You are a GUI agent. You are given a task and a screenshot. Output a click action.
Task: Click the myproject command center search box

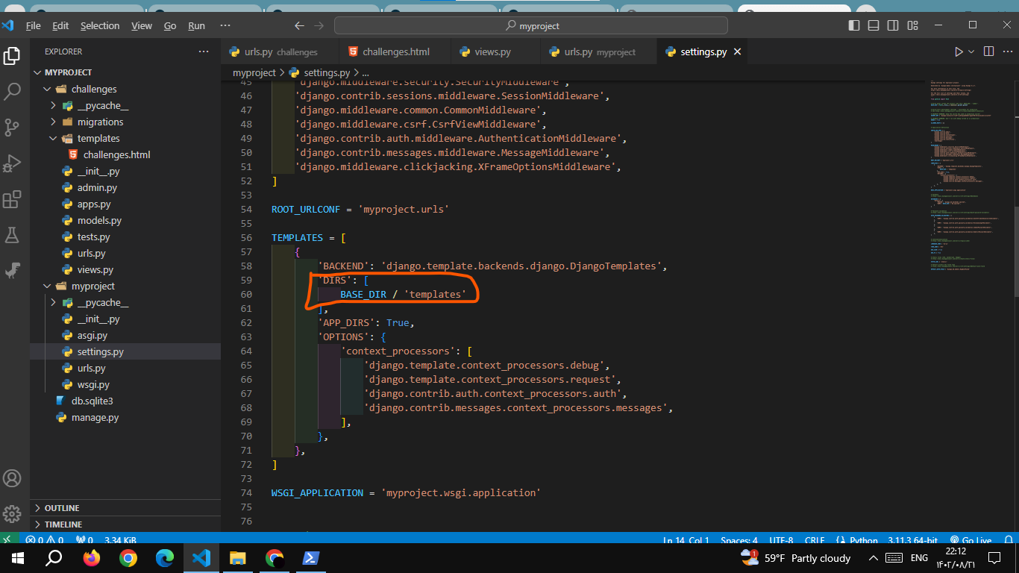click(x=531, y=25)
